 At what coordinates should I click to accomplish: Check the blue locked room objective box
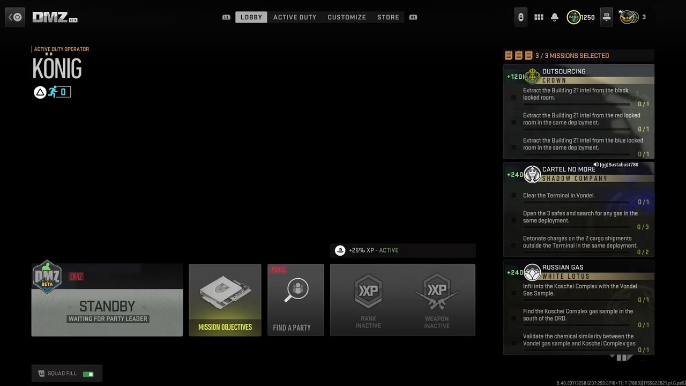(513, 147)
